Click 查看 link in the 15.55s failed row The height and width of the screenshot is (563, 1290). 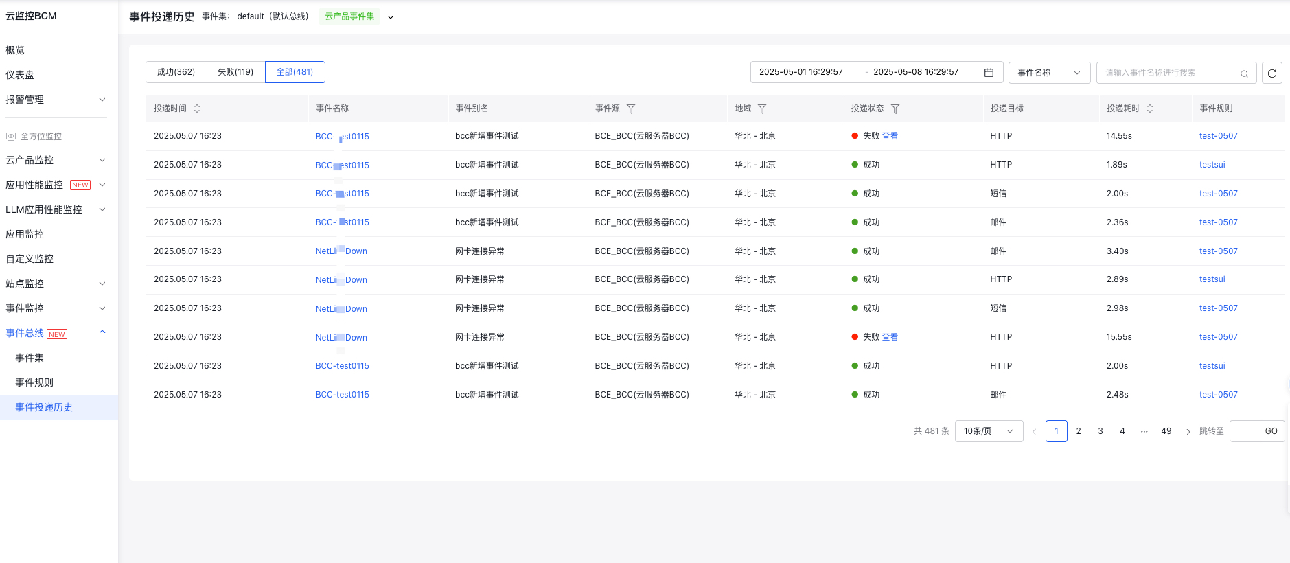coord(890,337)
